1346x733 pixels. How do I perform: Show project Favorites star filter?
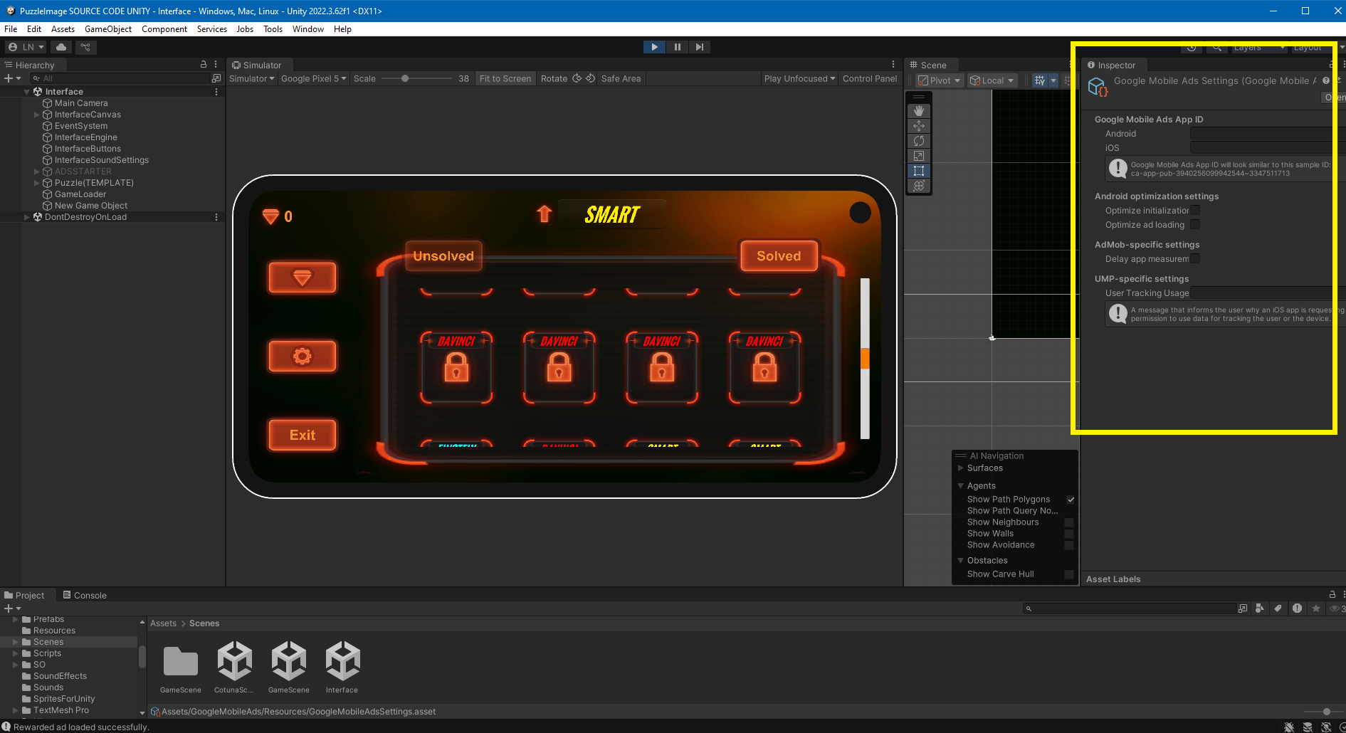coord(1315,608)
